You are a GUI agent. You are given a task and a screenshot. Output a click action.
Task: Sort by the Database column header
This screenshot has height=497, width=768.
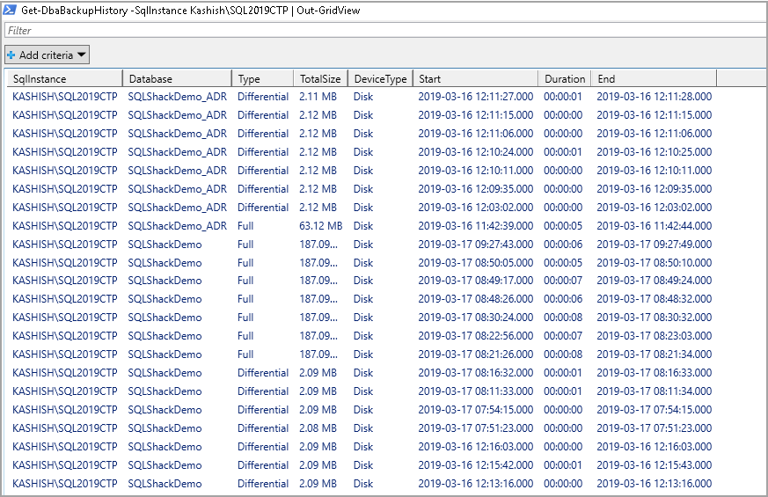click(177, 79)
